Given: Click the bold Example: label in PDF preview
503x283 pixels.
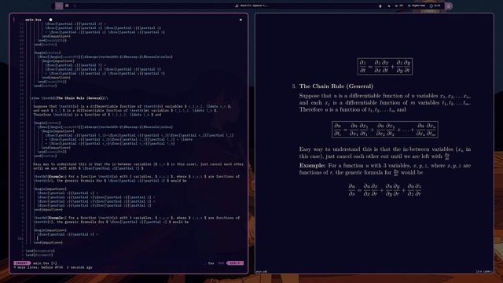Looking at the screenshot, I should click(312, 166).
